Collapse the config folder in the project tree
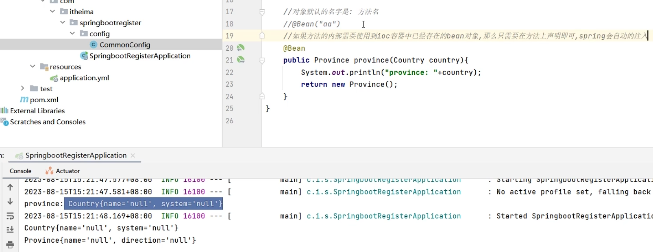 pyautogui.click(x=72, y=33)
